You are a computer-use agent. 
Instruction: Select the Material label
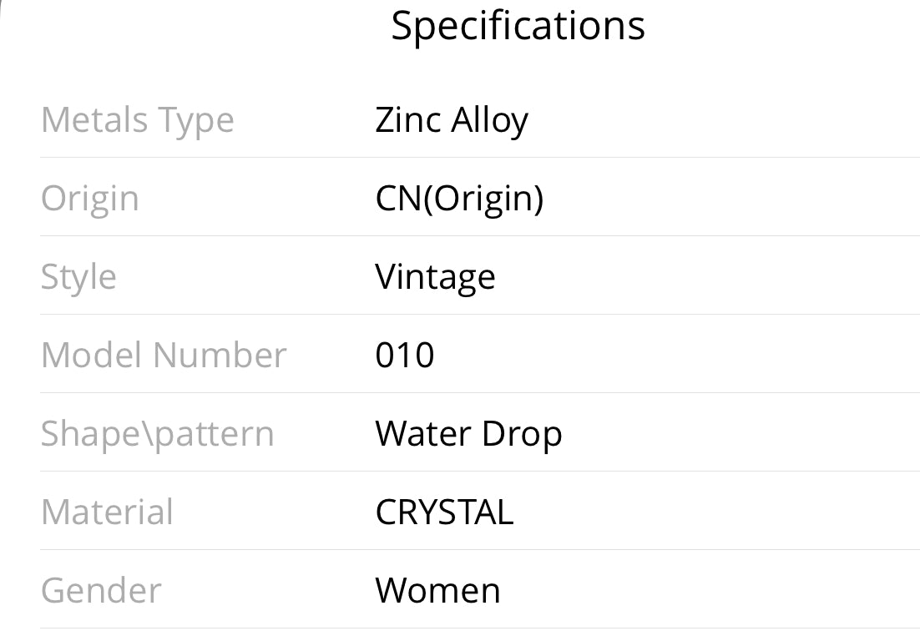coord(107,512)
